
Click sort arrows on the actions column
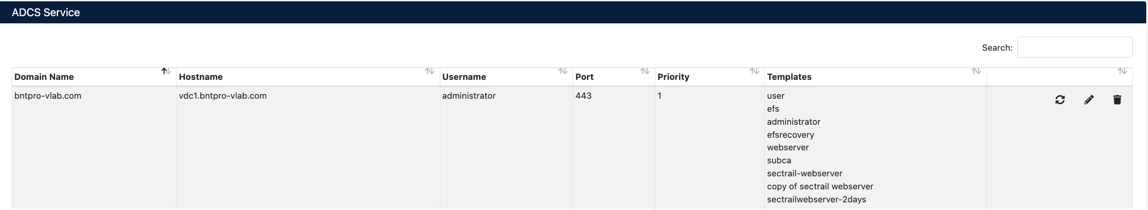[x=1122, y=71]
